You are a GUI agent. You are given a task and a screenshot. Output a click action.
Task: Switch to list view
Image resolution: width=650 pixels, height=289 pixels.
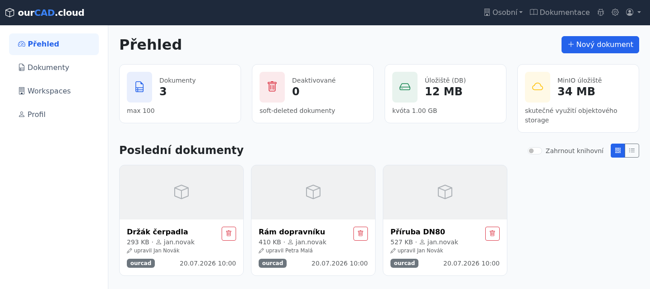coord(632,151)
